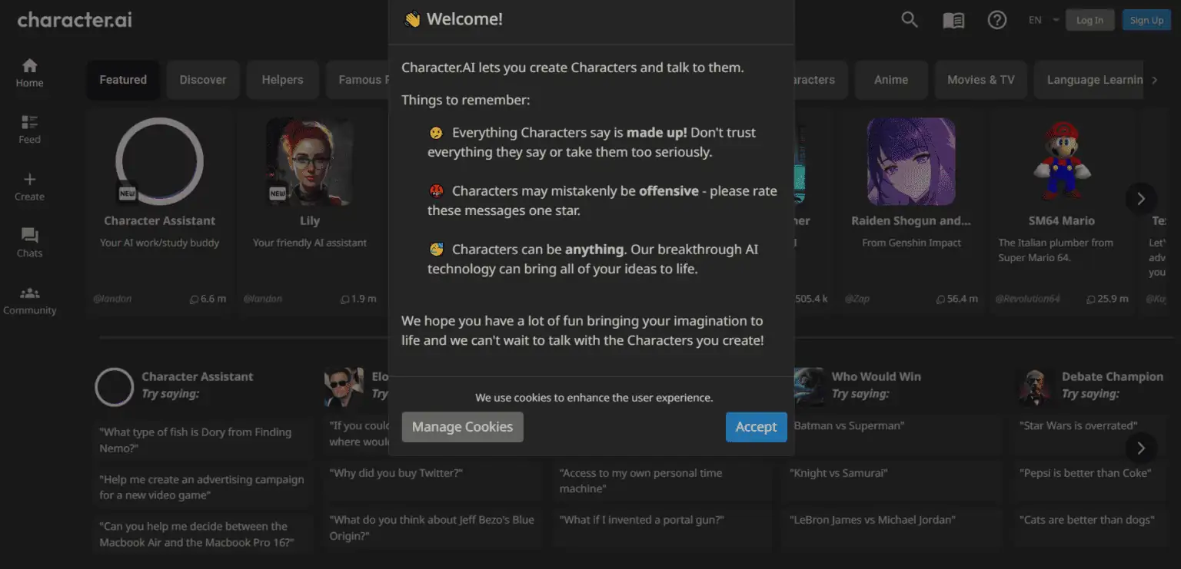The height and width of the screenshot is (569, 1181).
Task: Click "Your AI work/study buddy" description
Action: (x=159, y=243)
